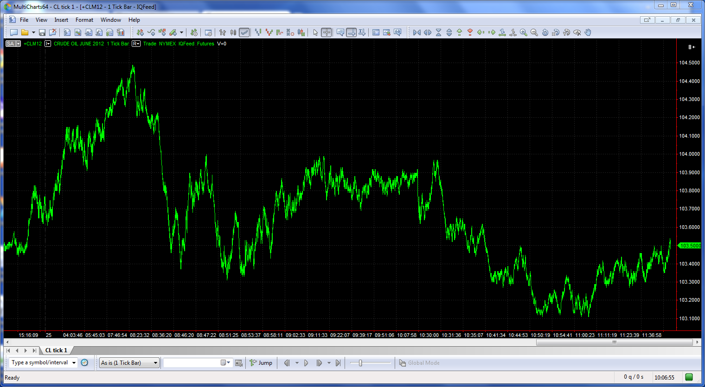705x387 pixels.
Task: Select the blue dot-on-close chart style
Action: [258, 32]
